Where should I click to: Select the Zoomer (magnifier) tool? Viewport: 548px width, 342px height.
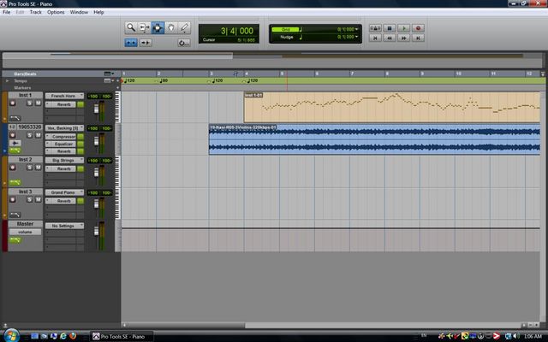point(131,28)
